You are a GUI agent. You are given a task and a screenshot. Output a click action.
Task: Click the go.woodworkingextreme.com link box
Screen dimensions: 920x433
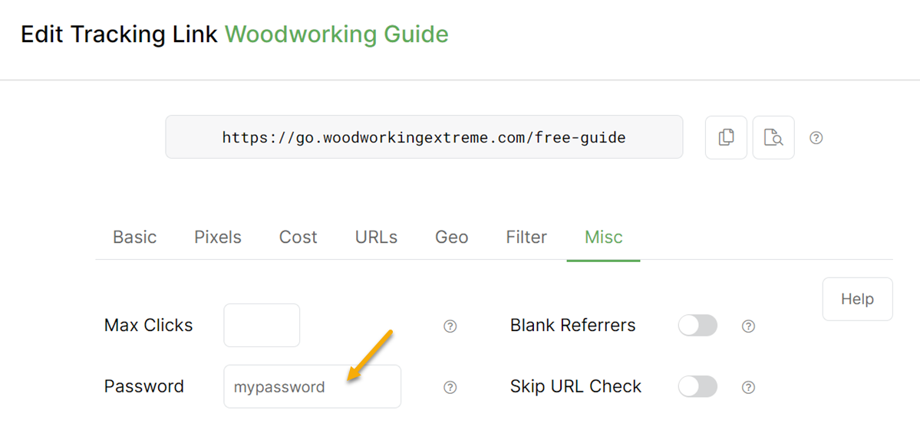424,138
